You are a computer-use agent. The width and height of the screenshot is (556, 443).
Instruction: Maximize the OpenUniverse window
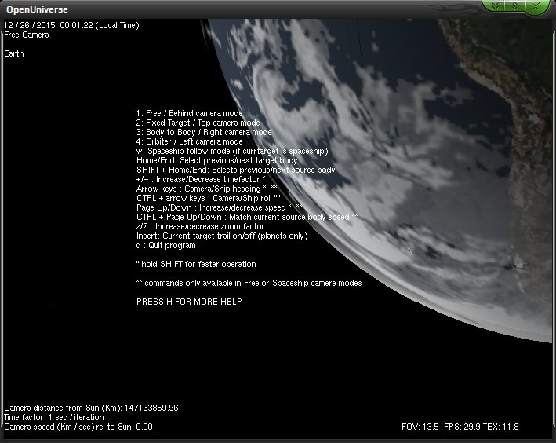click(514, 5)
